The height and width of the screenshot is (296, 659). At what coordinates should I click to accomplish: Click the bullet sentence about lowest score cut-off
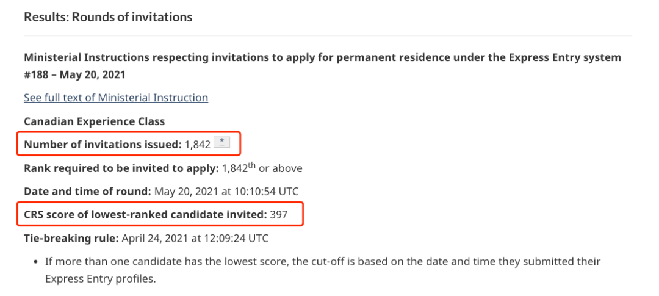(x=323, y=270)
